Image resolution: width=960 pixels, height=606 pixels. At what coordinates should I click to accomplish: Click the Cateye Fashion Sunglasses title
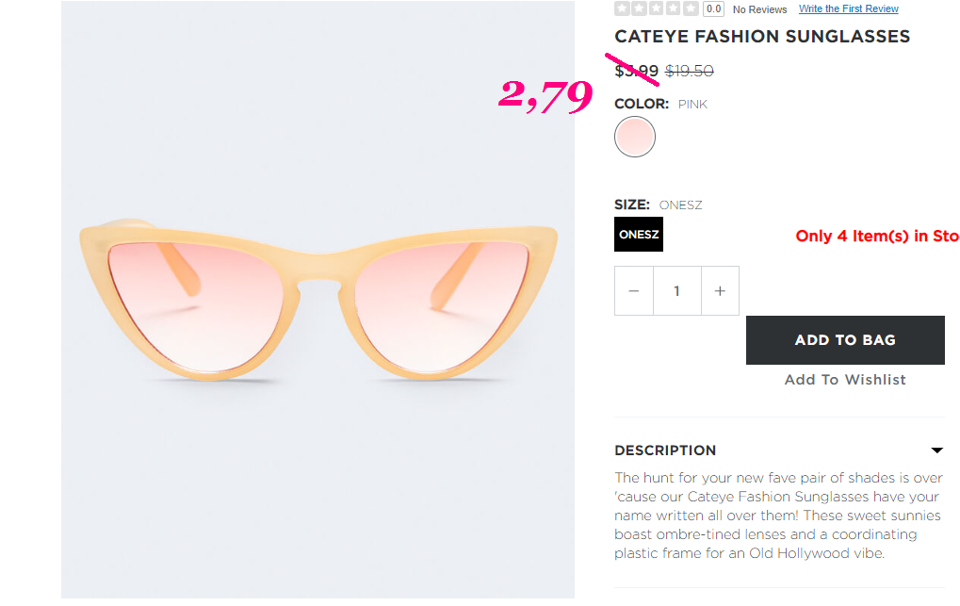pyautogui.click(x=762, y=36)
